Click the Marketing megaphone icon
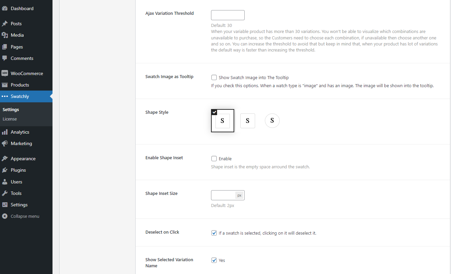This screenshot has width=451, height=274. point(5,143)
